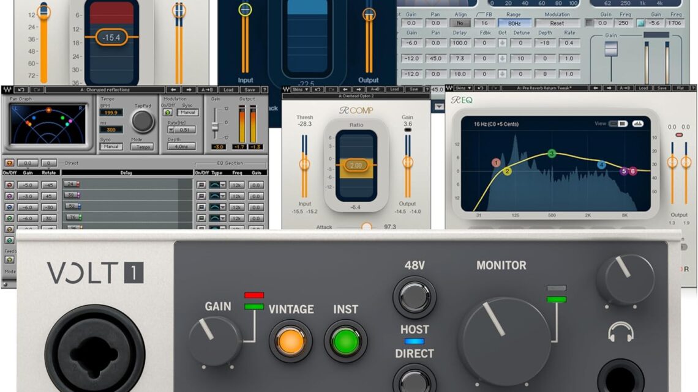Click the TapPad knob
This screenshot has height=392, width=698.
(143, 122)
